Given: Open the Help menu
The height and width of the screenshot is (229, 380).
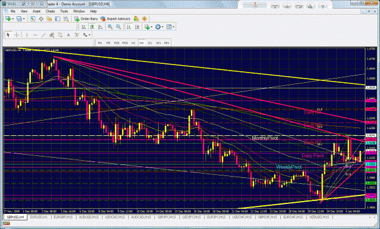Looking at the screenshot, I should [93, 12].
